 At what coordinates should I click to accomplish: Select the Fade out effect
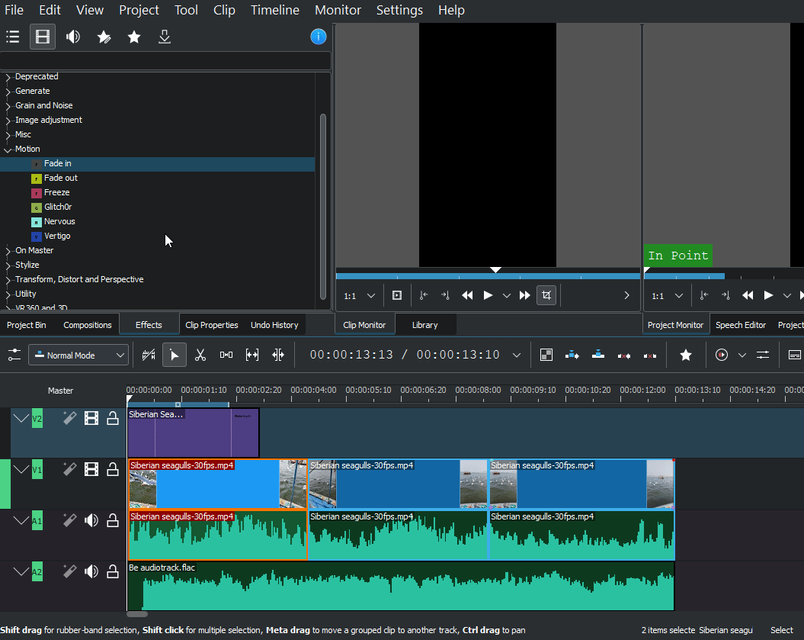tap(61, 178)
